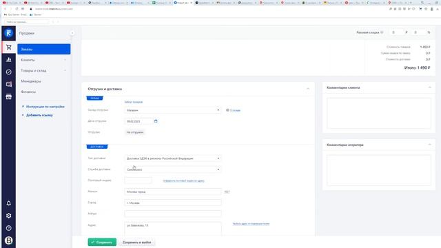Open the Склад отгрузки dropdown showing Магазин
Image resolution: width=441 pixels, height=248 pixels.
click(173, 110)
